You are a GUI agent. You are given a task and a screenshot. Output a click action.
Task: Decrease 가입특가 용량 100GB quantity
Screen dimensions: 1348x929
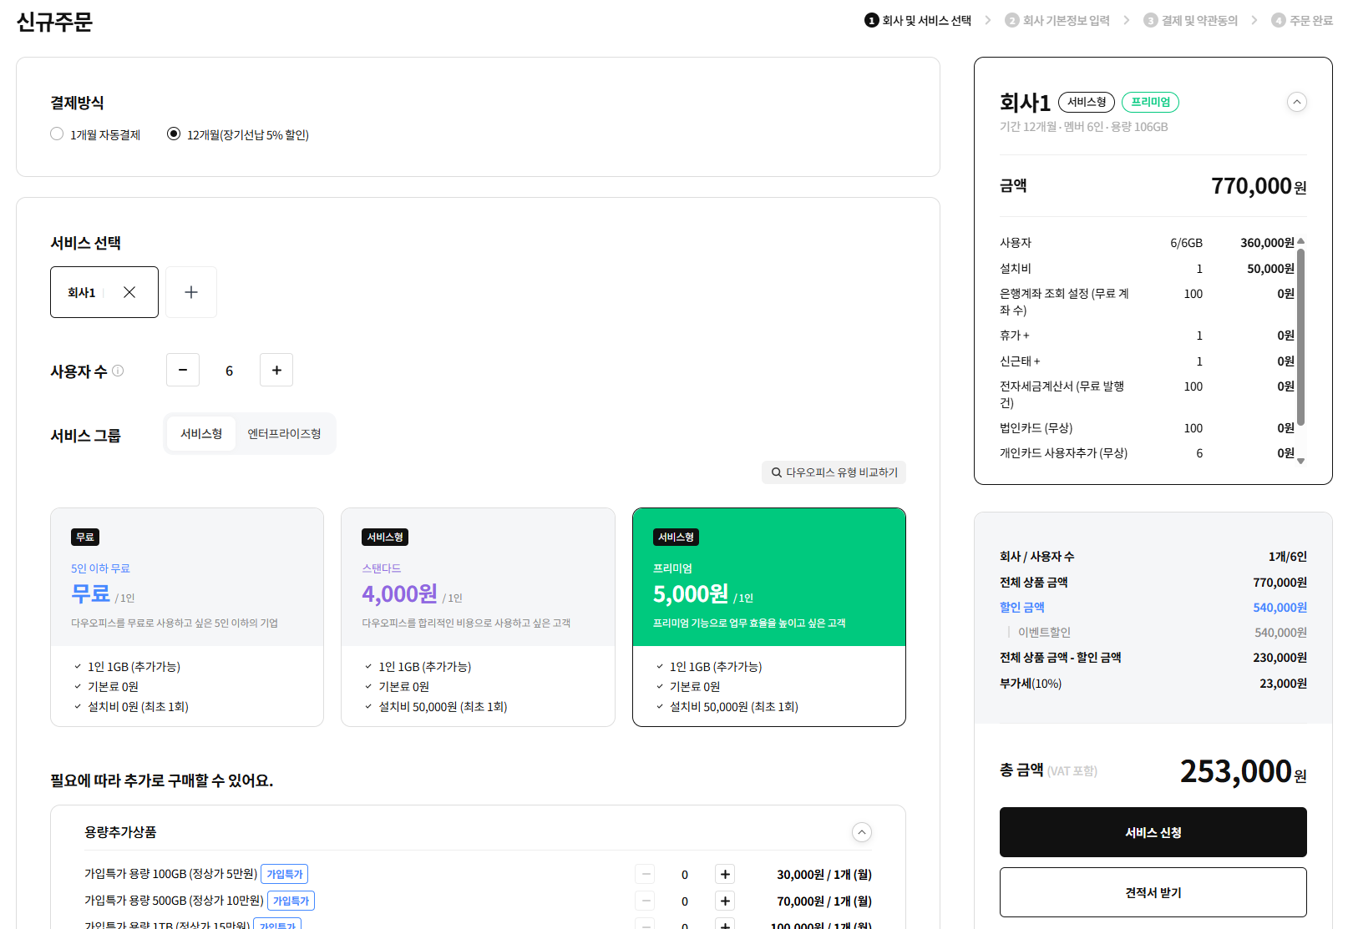(x=645, y=874)
